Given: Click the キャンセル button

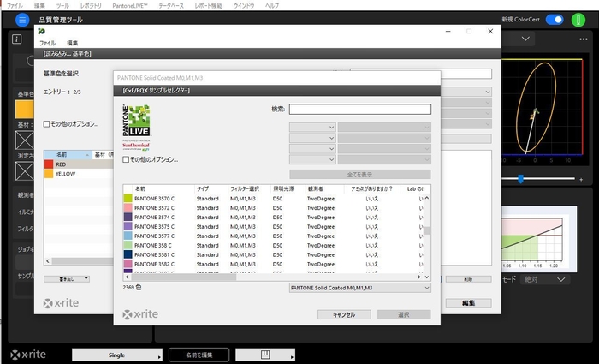Looking at the screenshot, I should click(x=337, y=314).
